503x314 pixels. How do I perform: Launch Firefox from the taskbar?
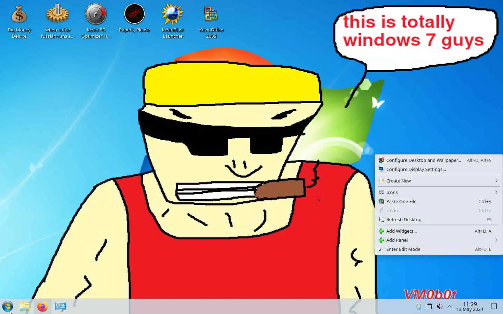(43, 306)
